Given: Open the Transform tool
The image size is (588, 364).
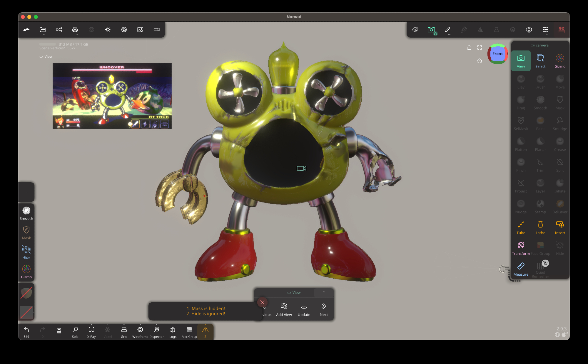Looking at the screenshot, I should click(x=521, y=248).
